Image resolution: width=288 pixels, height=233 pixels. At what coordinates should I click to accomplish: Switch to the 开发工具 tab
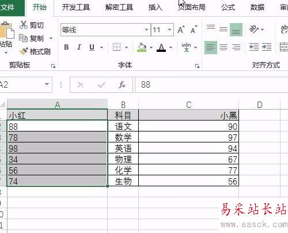[76, 7]
